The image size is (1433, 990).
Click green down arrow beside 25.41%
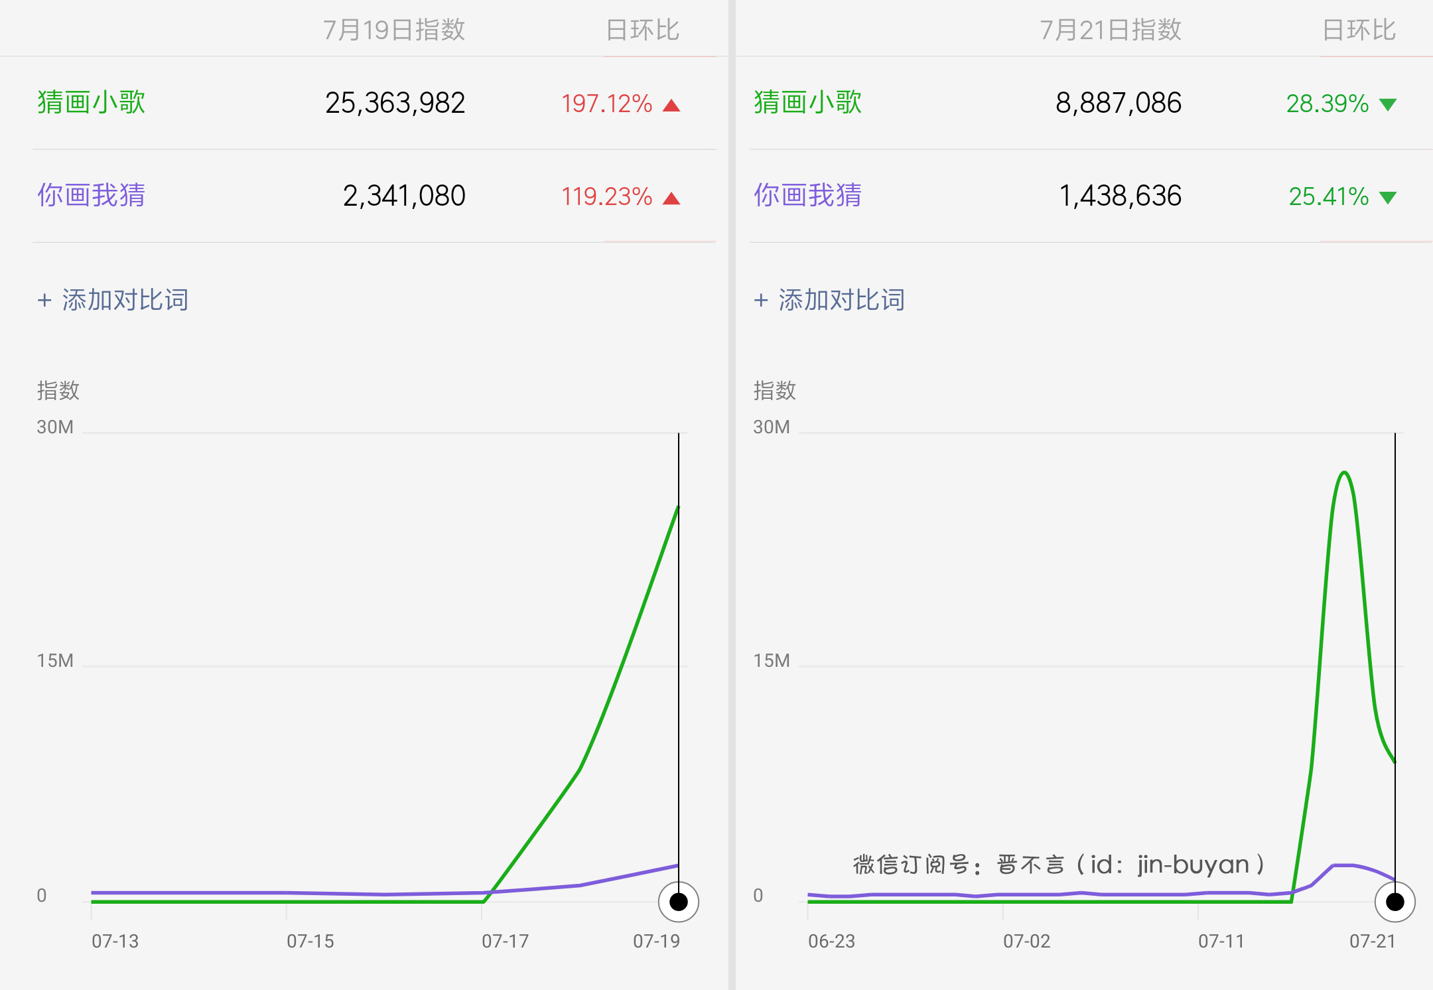(x=1388, y=198)
